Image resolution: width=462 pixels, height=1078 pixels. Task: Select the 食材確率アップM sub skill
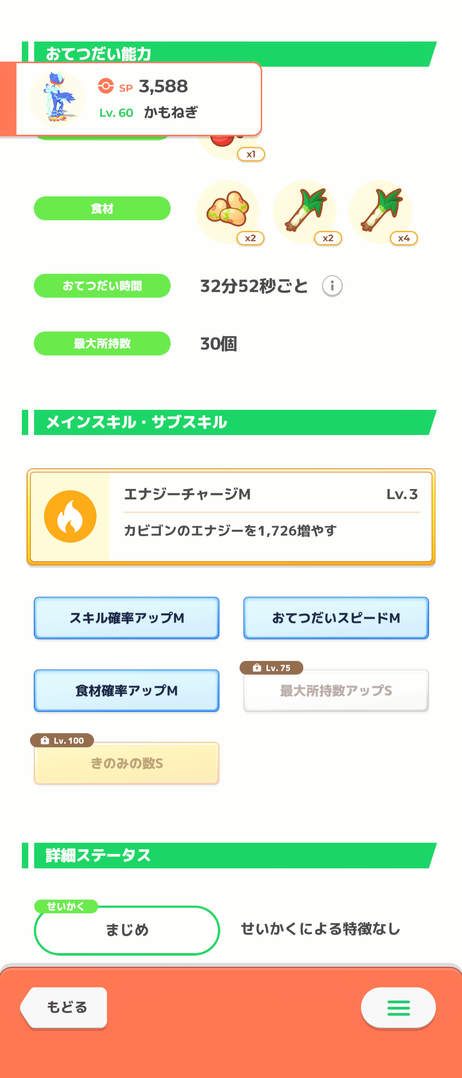127,690
